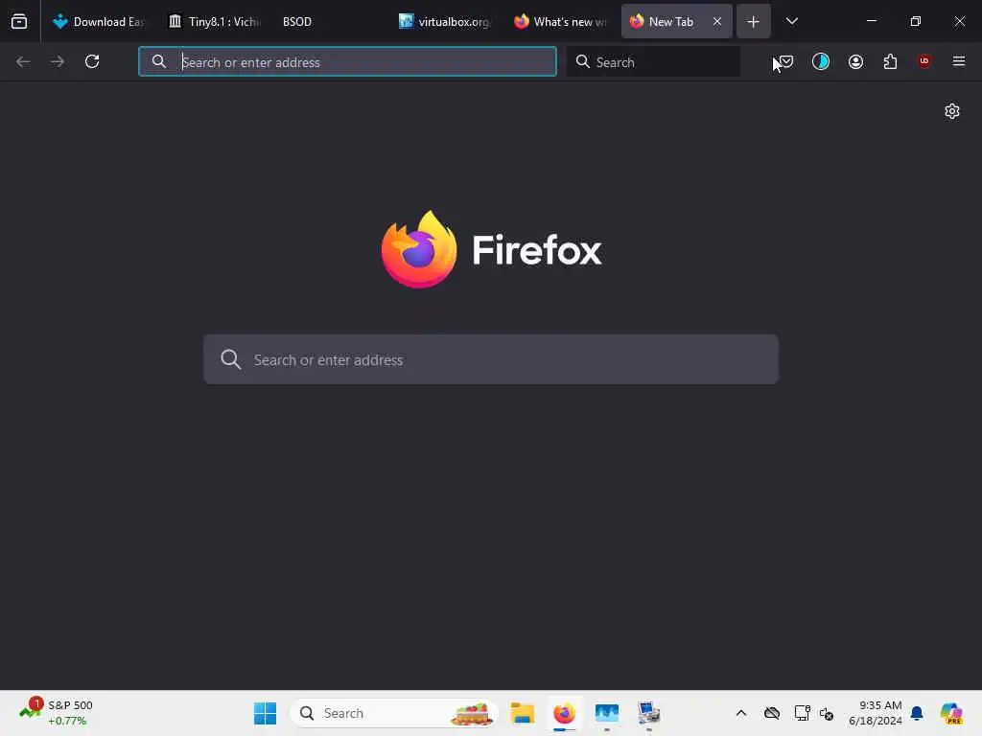Viewport: 982px width, 736px height.
Task: Open the Windows Start menu
Action: pos(265,713)
